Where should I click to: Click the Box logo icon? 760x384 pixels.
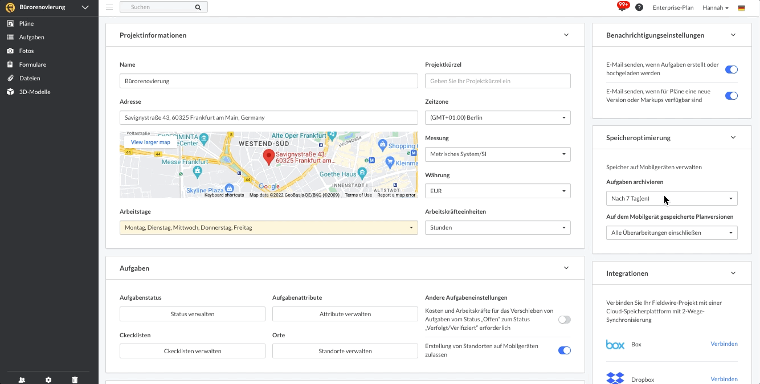coord(615,344)
